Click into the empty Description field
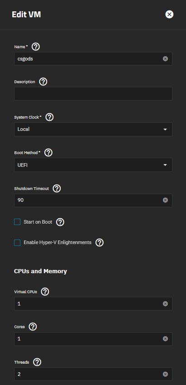186x385 pixels. (93, 94)
